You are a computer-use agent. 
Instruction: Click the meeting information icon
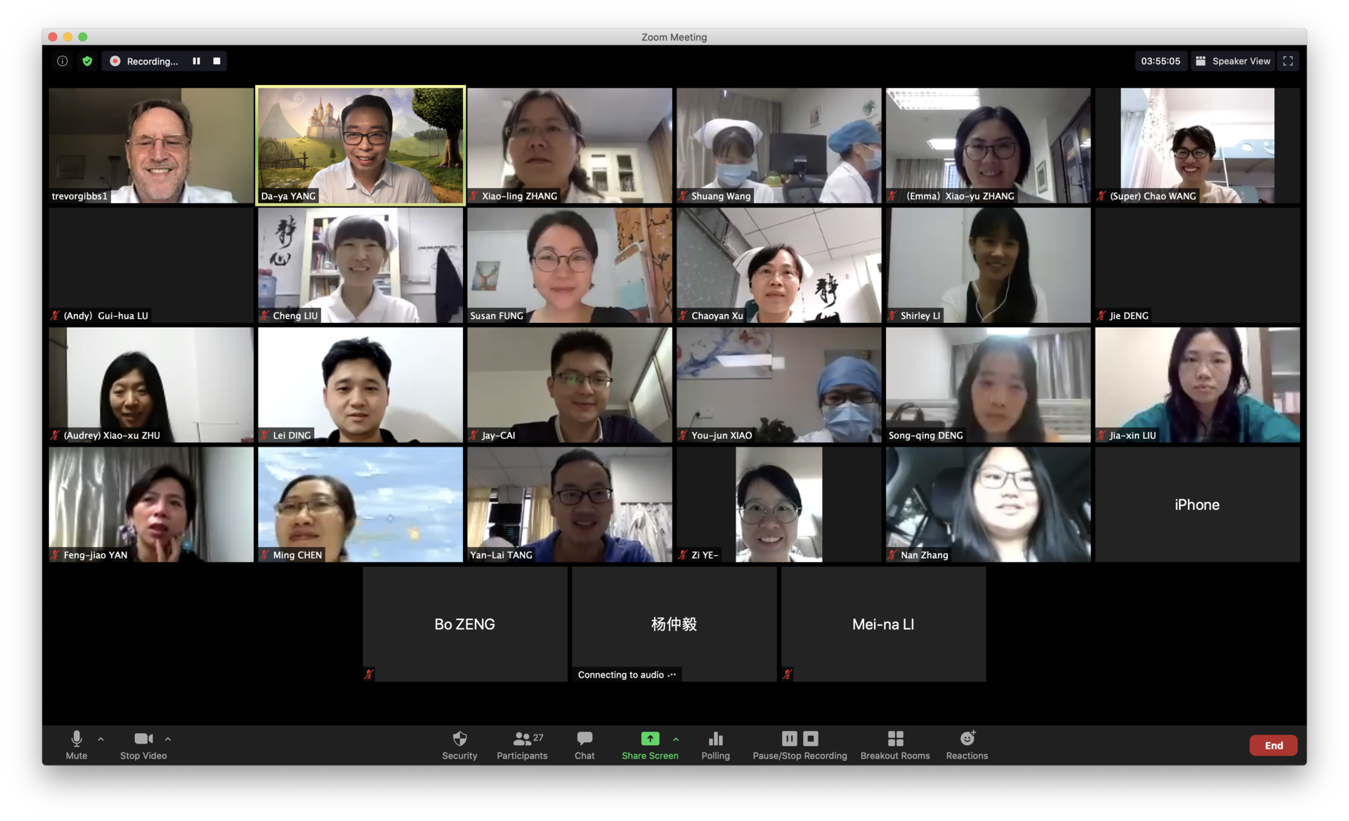[x=63, y=61]
